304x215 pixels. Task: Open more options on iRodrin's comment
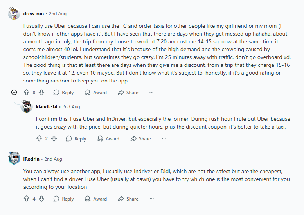pos(151,199)
